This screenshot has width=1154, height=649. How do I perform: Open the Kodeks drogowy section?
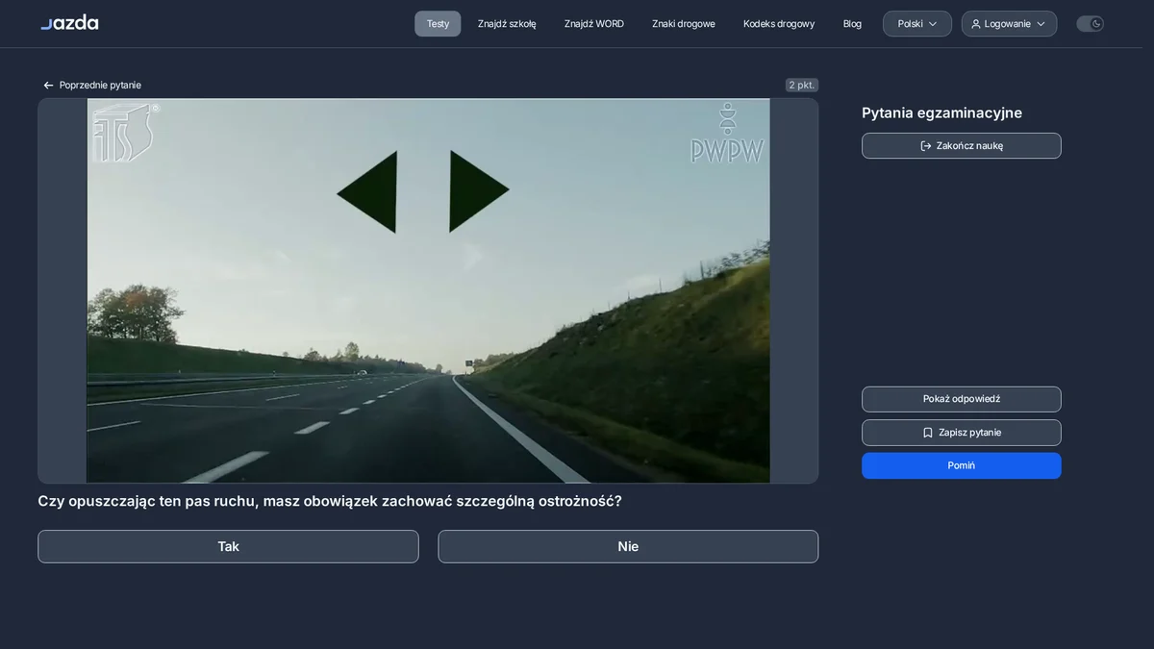(779, 24)
